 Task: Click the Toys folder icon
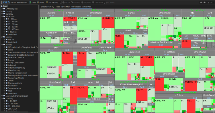7,91
